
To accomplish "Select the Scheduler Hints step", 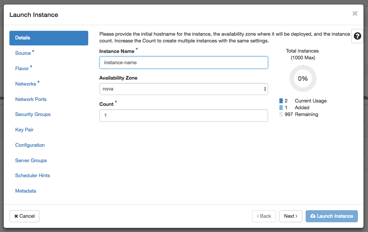I will [33, 175].
